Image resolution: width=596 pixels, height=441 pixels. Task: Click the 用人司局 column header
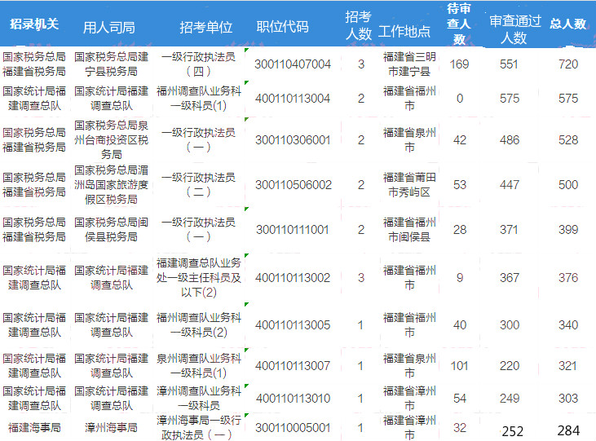(x=109, y=28)
